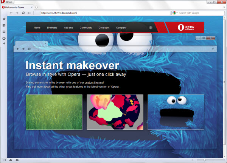Click the Opera Software logo
The image size is (227, 163).
click(186, 27)
